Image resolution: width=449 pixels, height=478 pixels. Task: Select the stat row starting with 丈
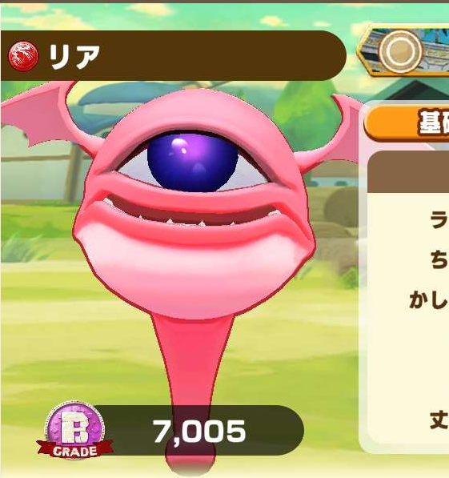pyautogui.click(x=439, y=420)
